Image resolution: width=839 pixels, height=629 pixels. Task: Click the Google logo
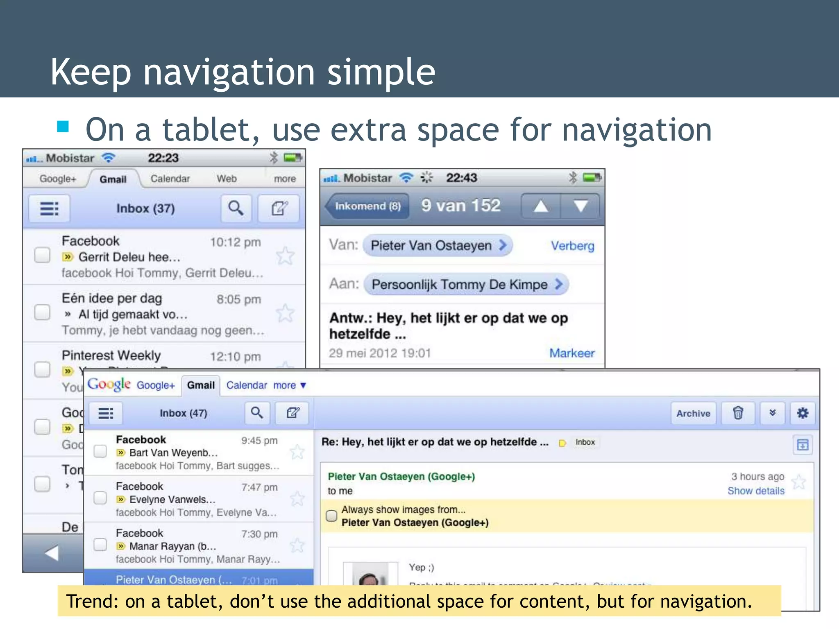(x=109, y=385)
